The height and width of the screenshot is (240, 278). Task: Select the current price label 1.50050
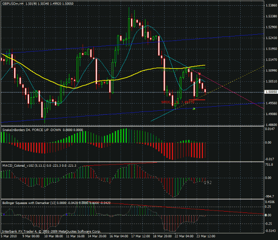[x=271, y=92]
